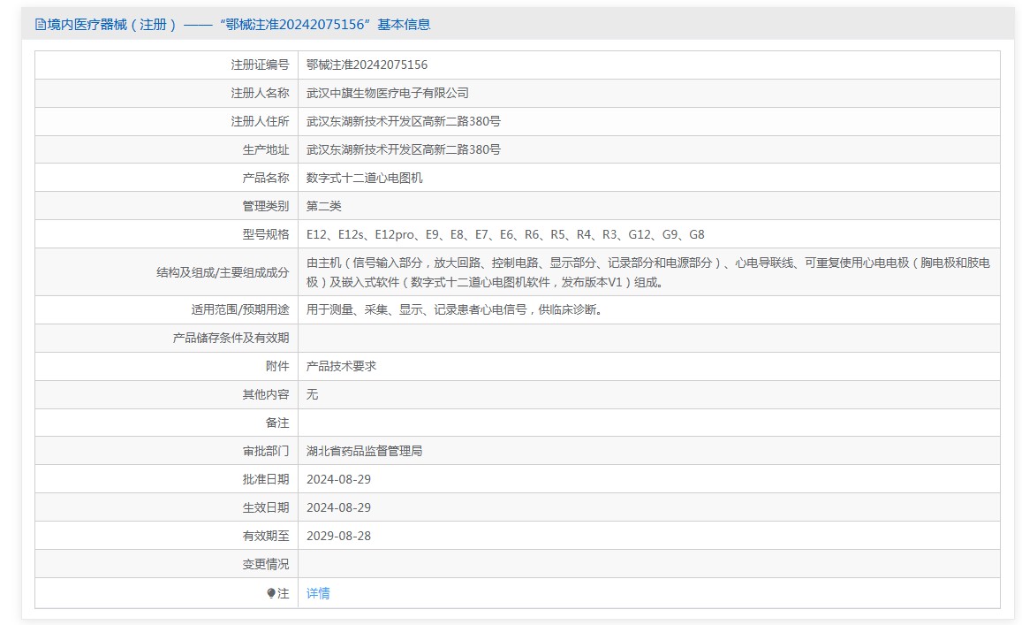The image size is (1022, 625).
Task: Click the 附件 value 产品技术要求
Action: tap(339, 365)
